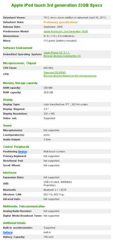Select the 790 mAh battery capacity value

[49, 237]
